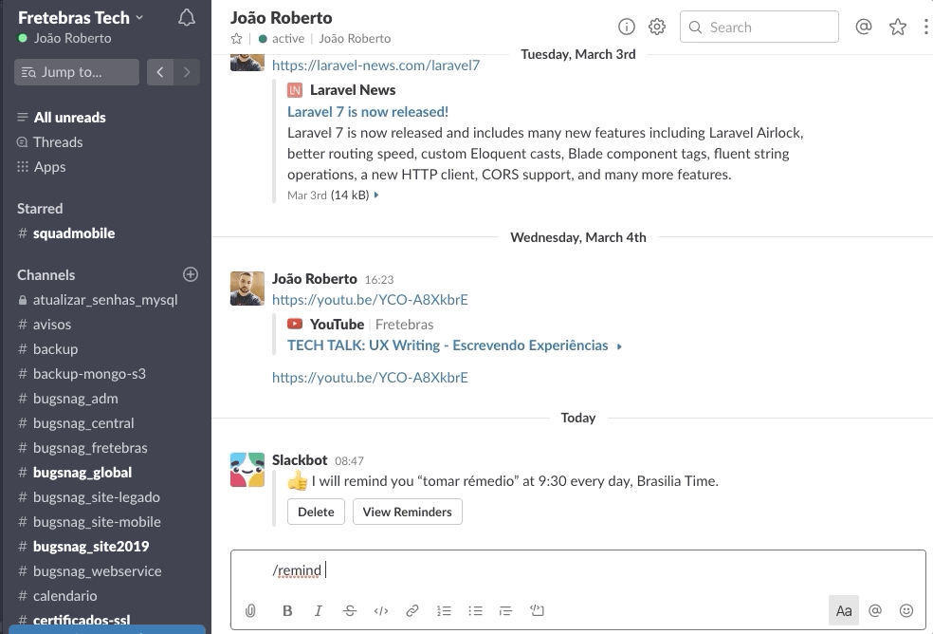Screen dimensions: 933x634
Task: Delete the tomar rémedio reminder
Action: (x=316, y=512)
